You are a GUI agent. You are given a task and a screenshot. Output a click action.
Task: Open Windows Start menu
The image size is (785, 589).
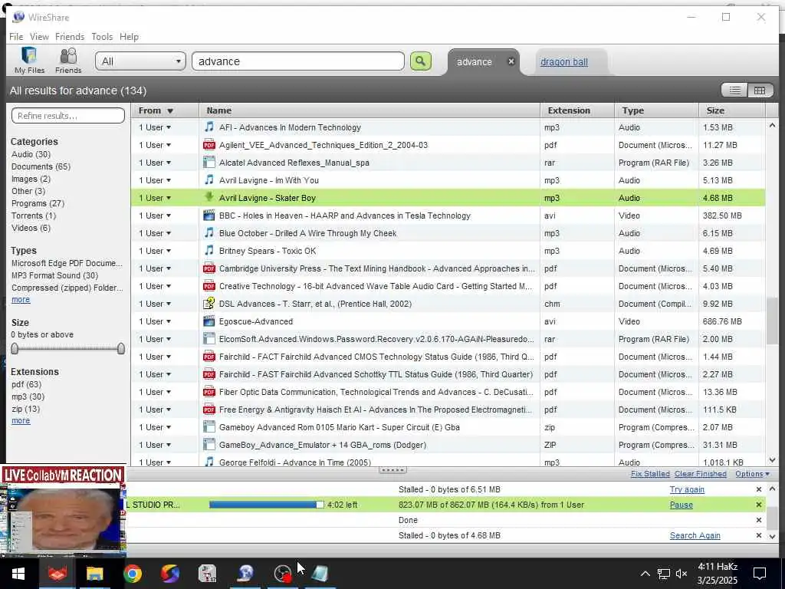(18, 574)
